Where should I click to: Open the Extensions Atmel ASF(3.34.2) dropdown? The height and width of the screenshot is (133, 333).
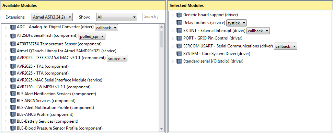click(52, 17)
